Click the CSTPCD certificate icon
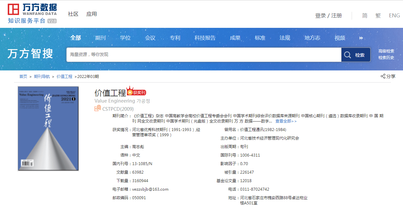This screenshot has height=209, width=403. tap(97, 108)
